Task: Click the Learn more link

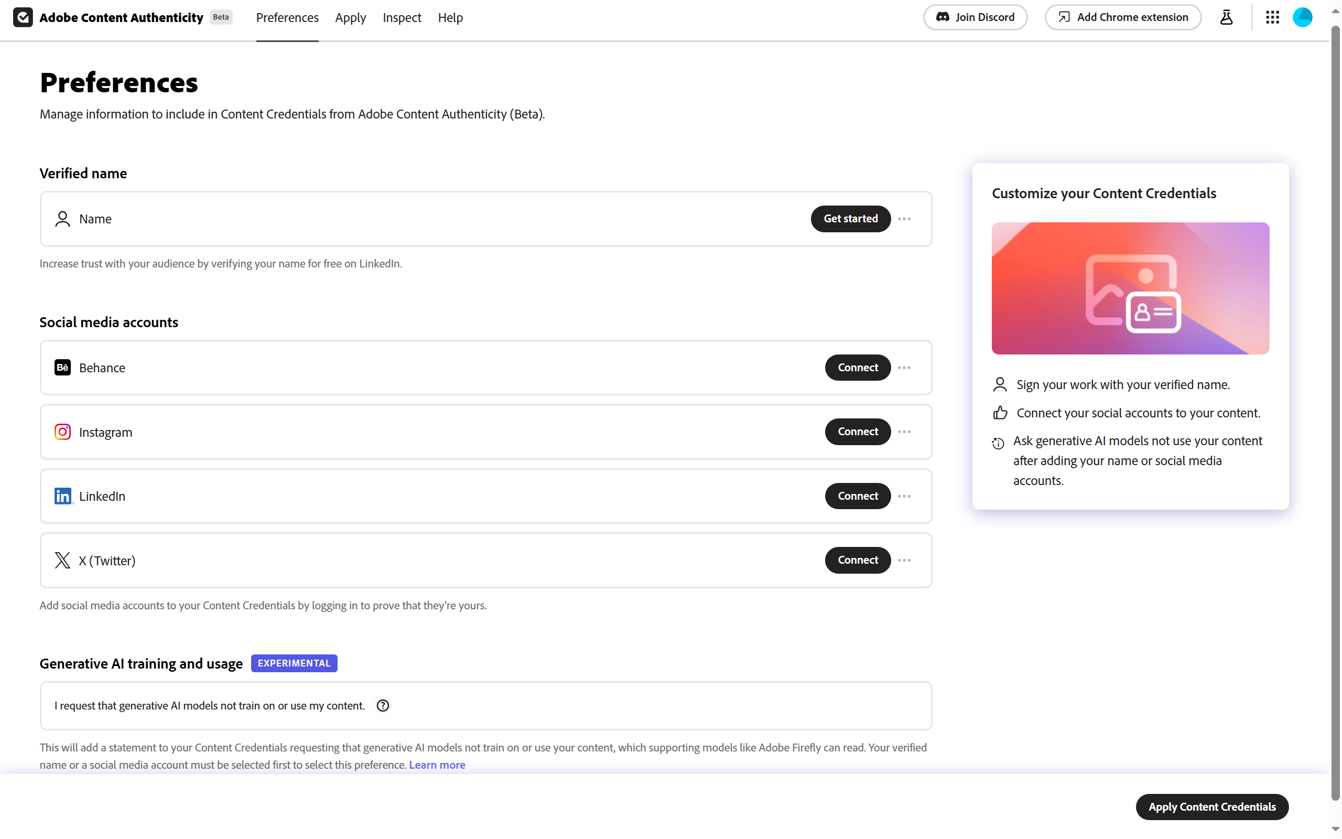Action: click(437, 765)
